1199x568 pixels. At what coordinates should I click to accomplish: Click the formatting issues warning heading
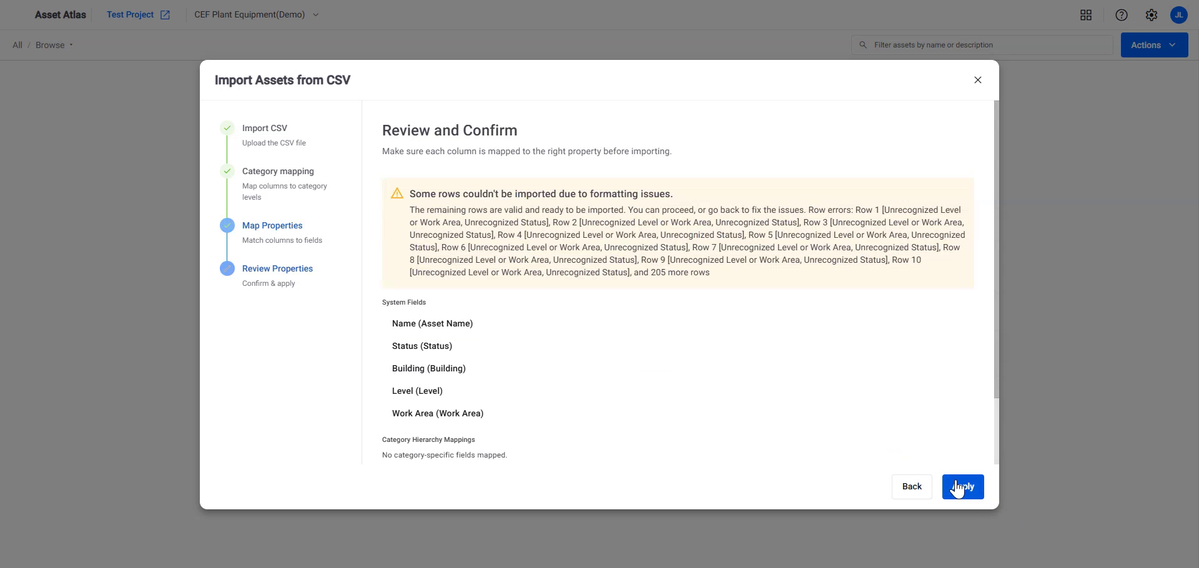point(541,193)
